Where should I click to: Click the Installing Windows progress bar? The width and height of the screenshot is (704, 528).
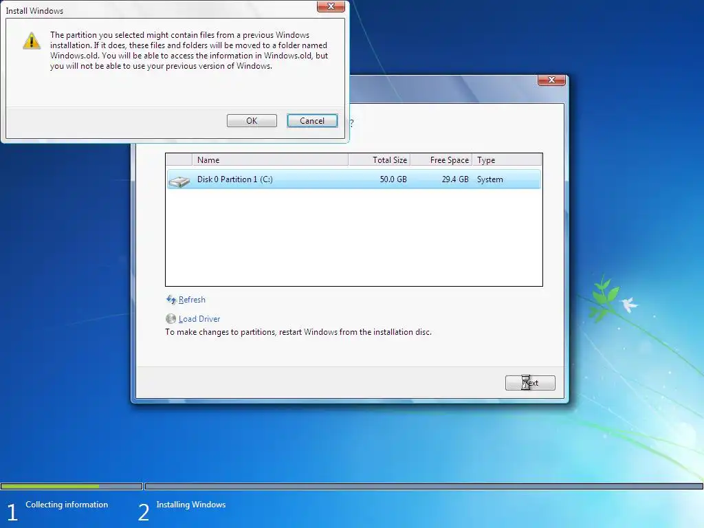tap(423, 486)
